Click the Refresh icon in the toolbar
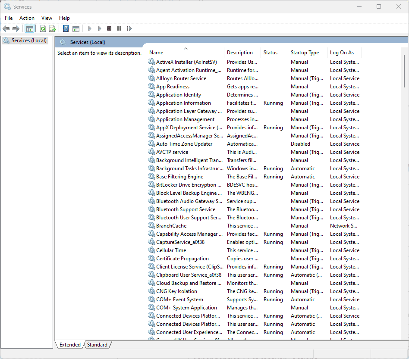 point(43,28)
